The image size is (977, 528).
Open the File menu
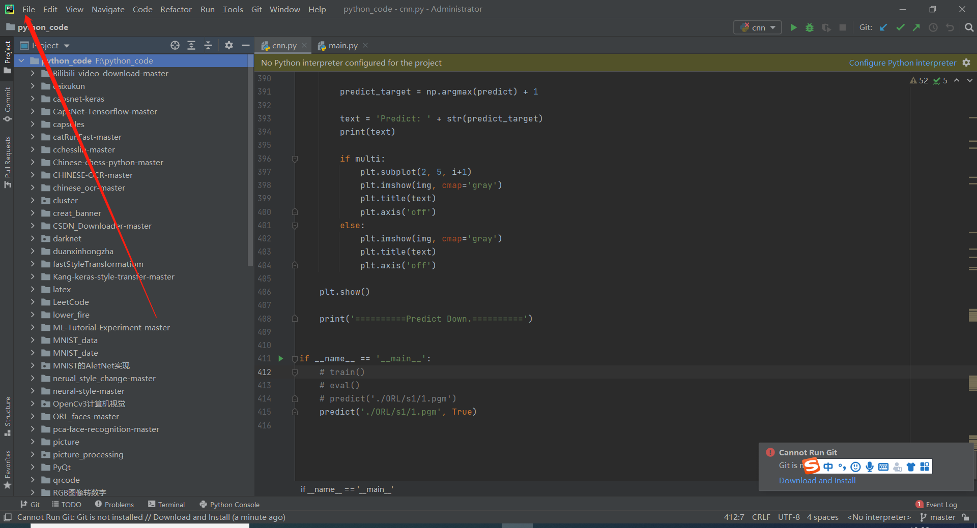point(28,9)
